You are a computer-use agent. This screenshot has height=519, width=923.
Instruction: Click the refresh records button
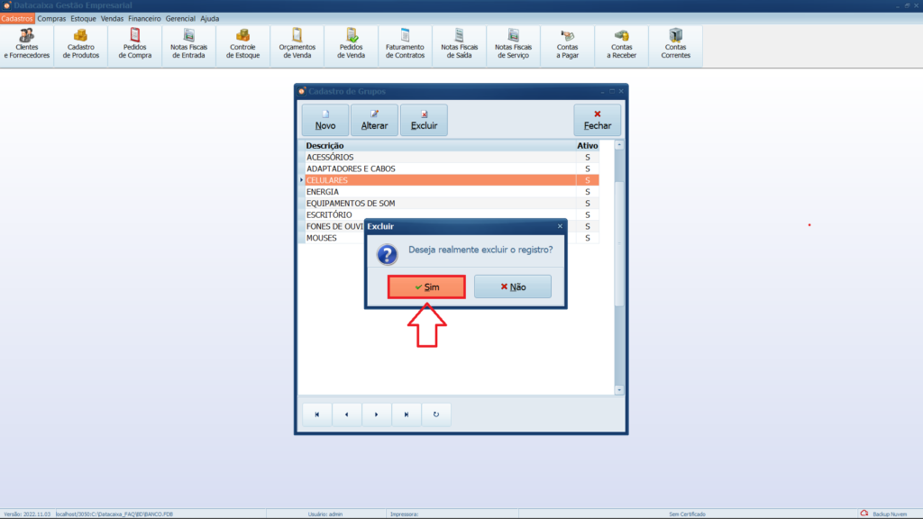[436, 414]
